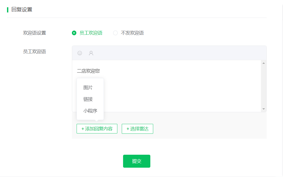Choose 小程序 from the popup menu
The image size is (283, 177).
90,111
